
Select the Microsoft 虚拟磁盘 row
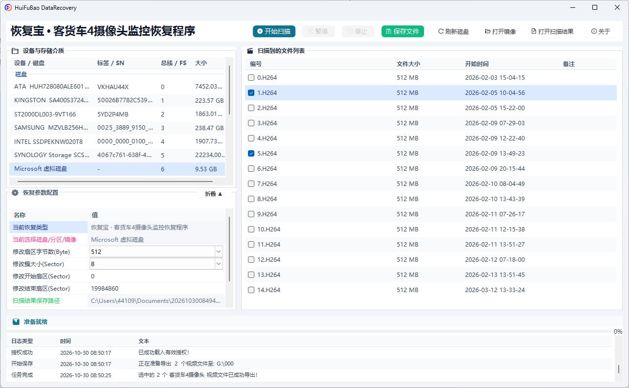point(117,169)
